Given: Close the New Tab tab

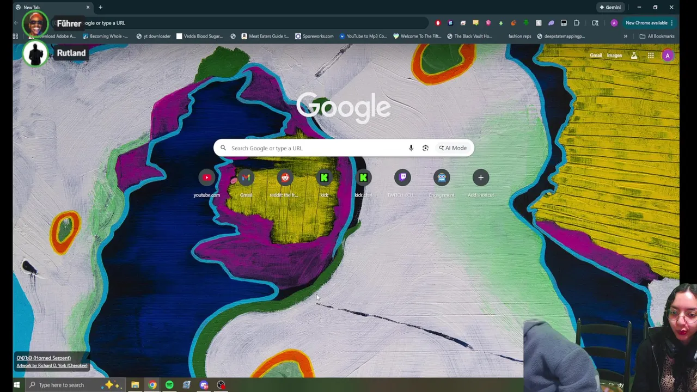Looking at the screenshot, I should coord(88,8).
